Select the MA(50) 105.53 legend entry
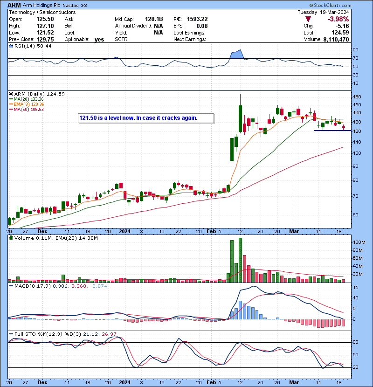Image resolution: width=373 pixels, height=387 pixels. (26, 110)
